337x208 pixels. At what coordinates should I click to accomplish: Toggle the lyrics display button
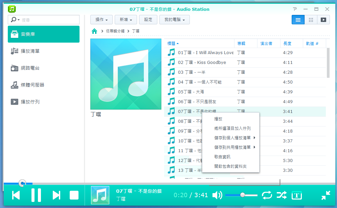coord(297,195)
